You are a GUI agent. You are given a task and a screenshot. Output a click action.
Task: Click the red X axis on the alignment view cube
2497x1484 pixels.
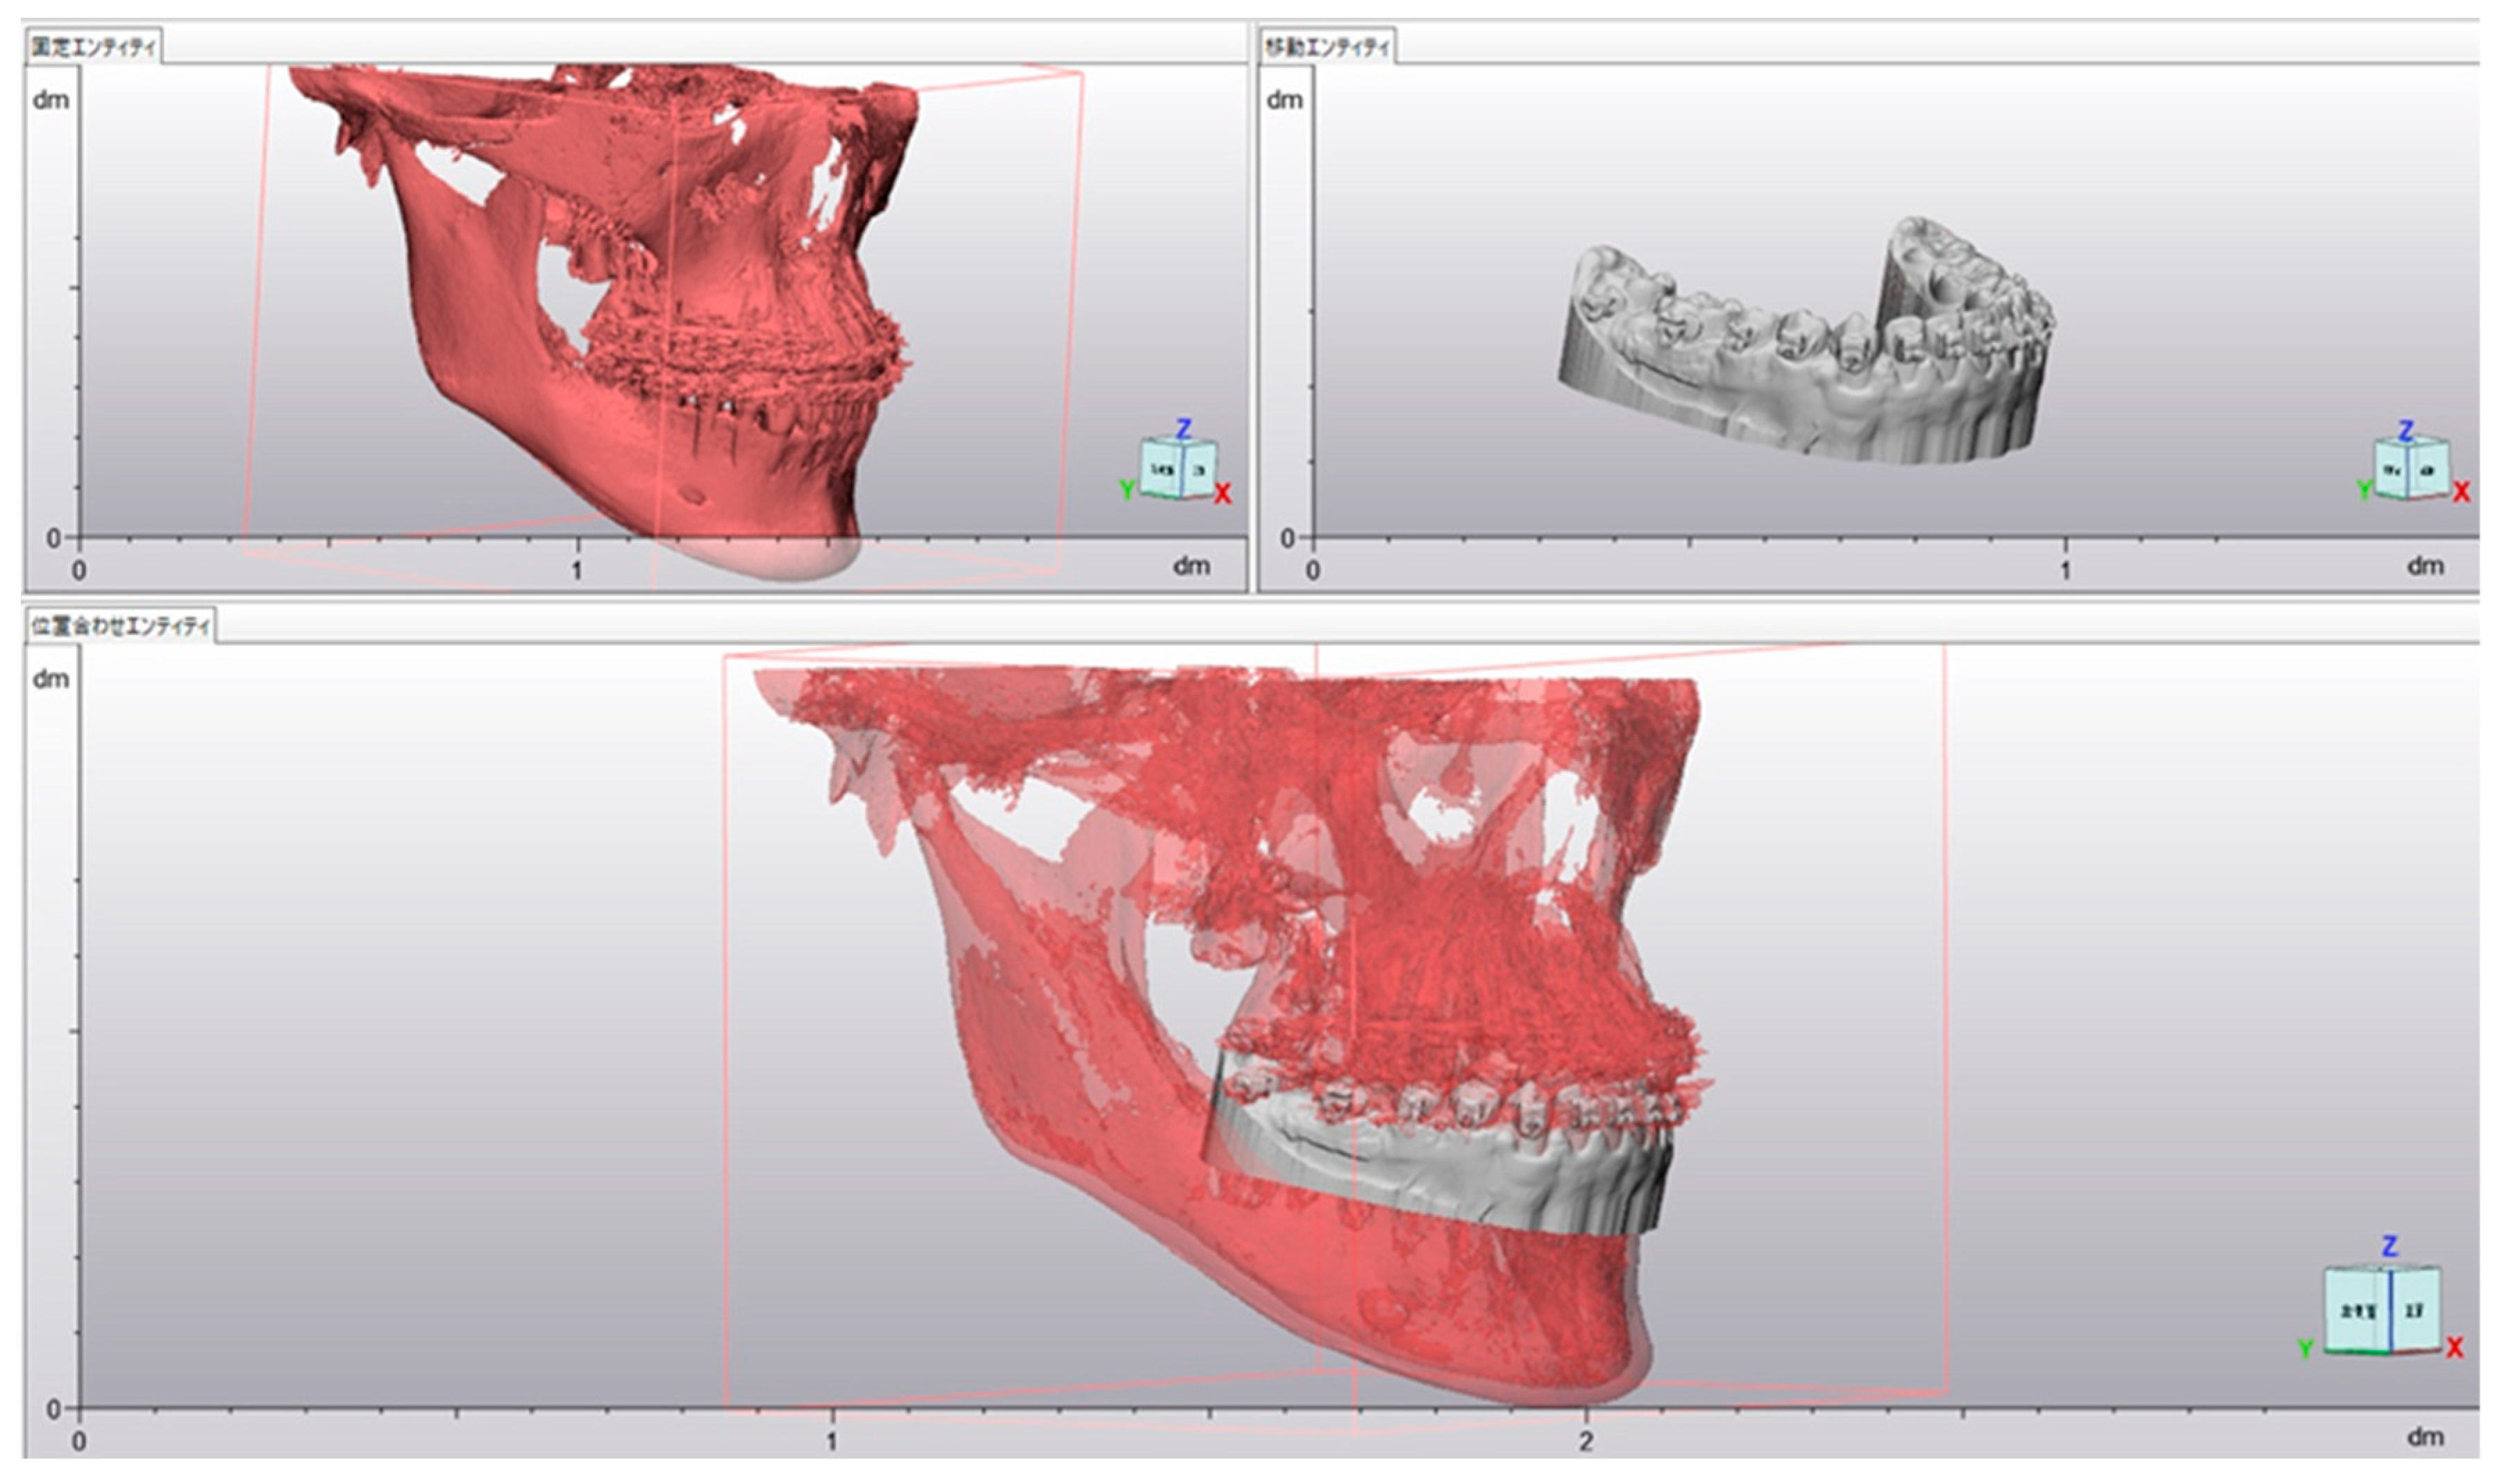coord(2454,1349)
